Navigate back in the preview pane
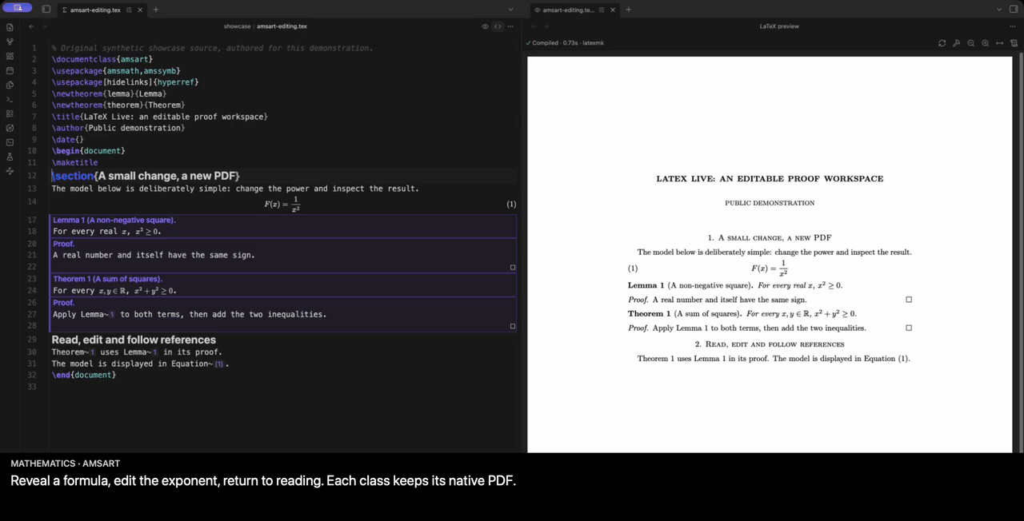 [x=533, y=26]
